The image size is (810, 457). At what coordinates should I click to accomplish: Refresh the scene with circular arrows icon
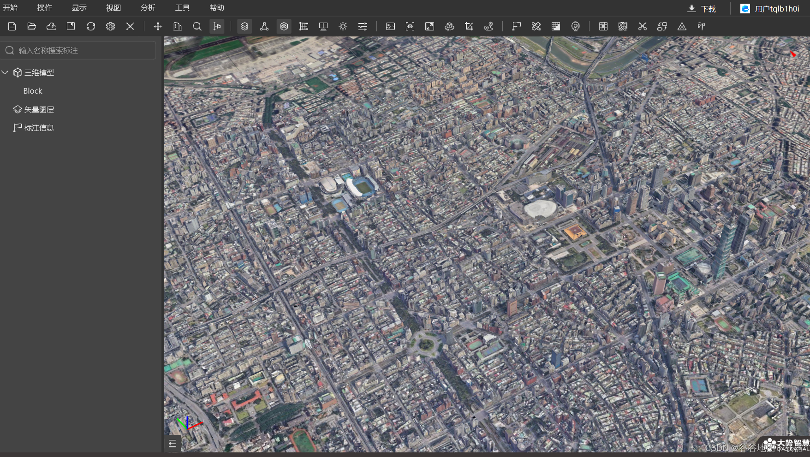91,26
